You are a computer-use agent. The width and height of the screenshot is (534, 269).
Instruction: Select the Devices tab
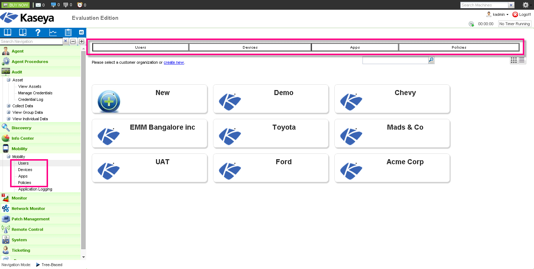coord(250,47)
